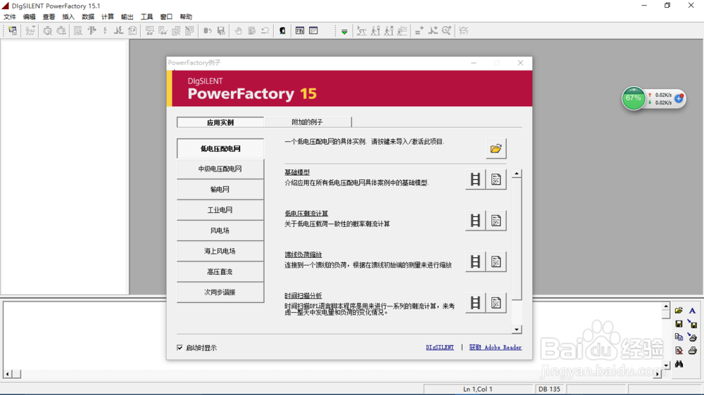Open the DIgSILENT link
This screenshot has width=704, height=395.
pos(439,347)
